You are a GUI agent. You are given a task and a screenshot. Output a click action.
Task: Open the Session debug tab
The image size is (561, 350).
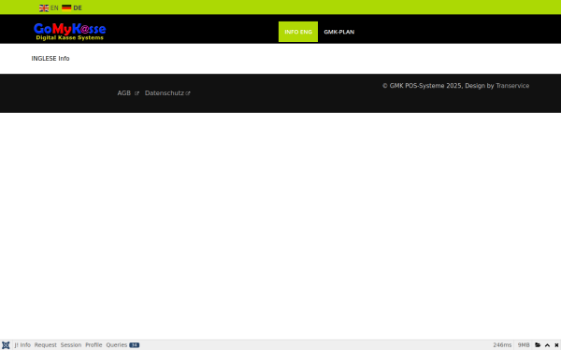point(71,345)
